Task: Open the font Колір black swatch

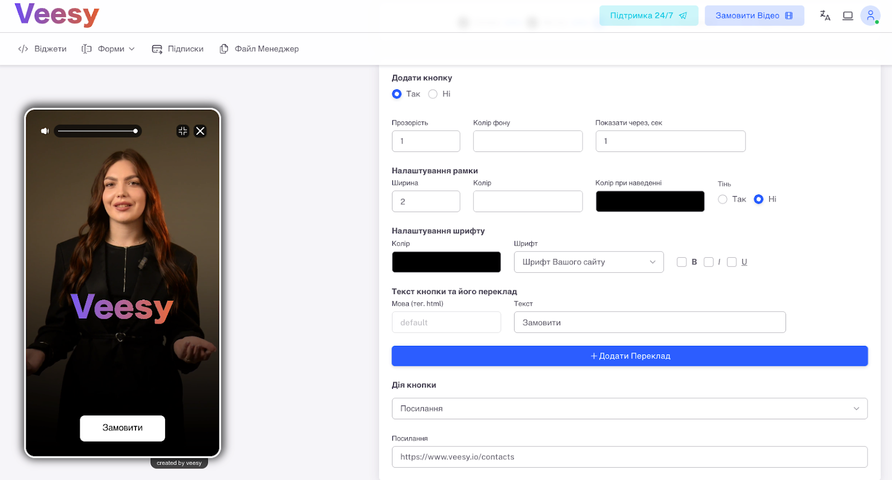Action: (447, 262)
